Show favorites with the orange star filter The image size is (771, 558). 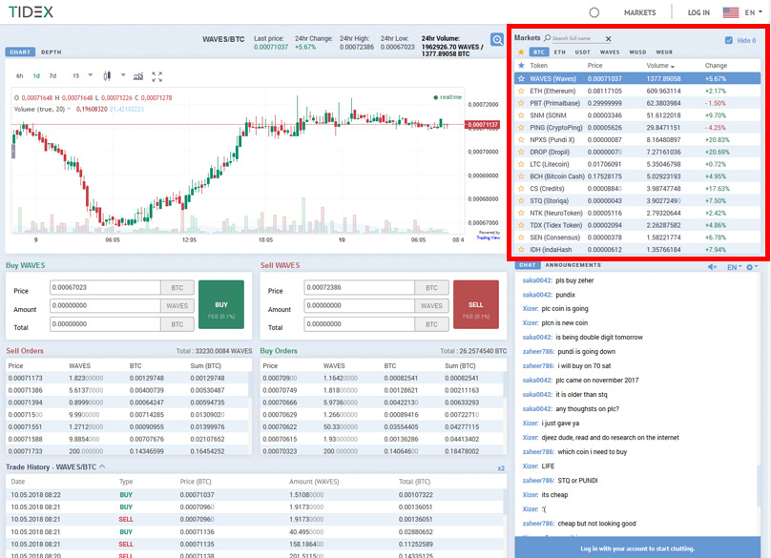click(521, 52)
